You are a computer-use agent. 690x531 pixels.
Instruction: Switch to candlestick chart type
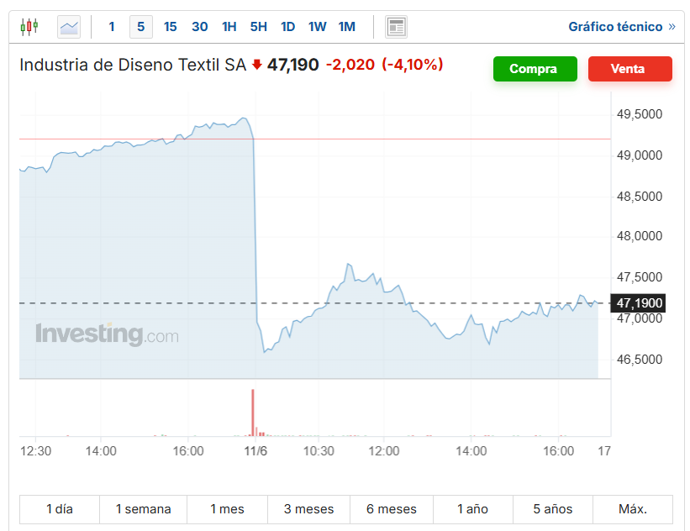click(29, 27)
